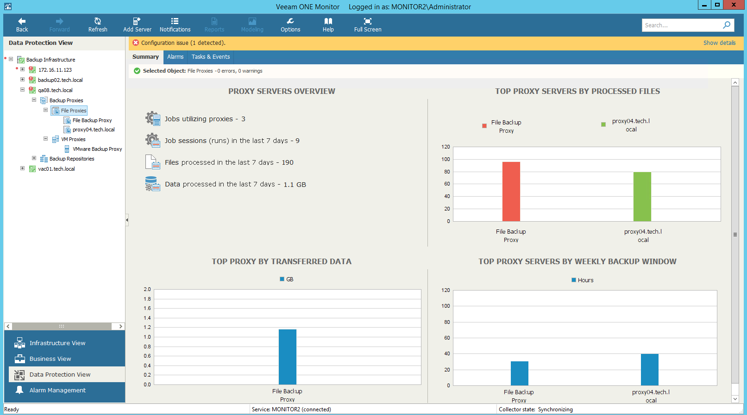Collapse the File Proxies node
Screen dimensions: 747x415
pyautogui.click(x=45, y=110)
